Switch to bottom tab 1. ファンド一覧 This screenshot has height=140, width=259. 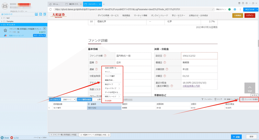point(63,135)
